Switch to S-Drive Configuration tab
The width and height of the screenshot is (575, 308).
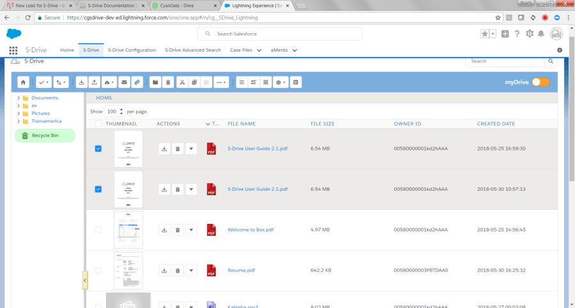[132, 50]
